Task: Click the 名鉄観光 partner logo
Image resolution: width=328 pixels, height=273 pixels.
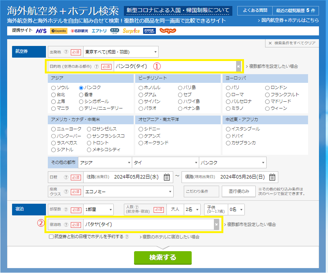Action: (79, 31)
